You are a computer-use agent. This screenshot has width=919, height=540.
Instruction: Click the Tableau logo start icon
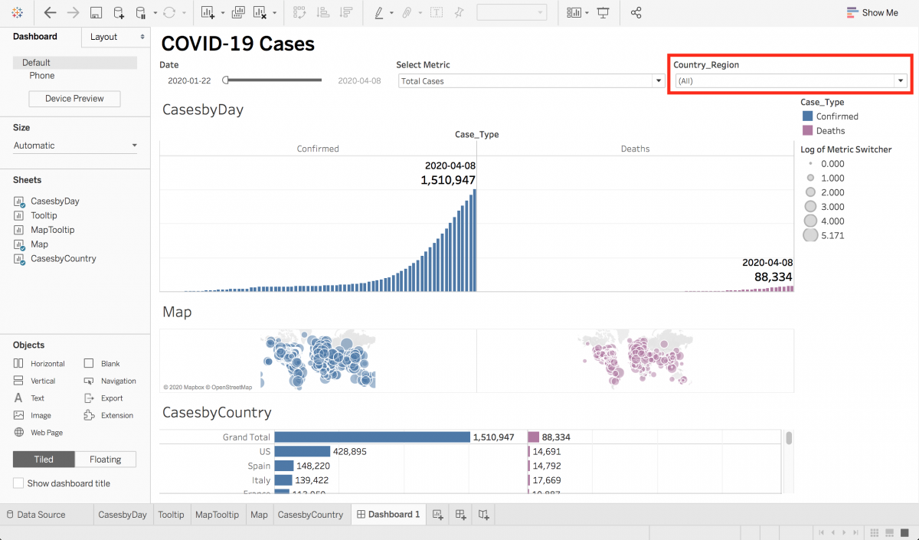(18, 12)
